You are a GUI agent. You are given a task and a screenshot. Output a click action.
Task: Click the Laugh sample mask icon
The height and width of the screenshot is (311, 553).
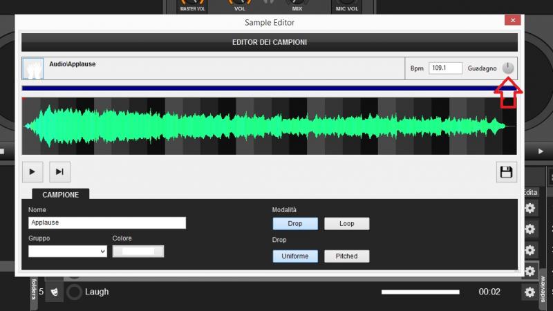[x=55, y=292]
